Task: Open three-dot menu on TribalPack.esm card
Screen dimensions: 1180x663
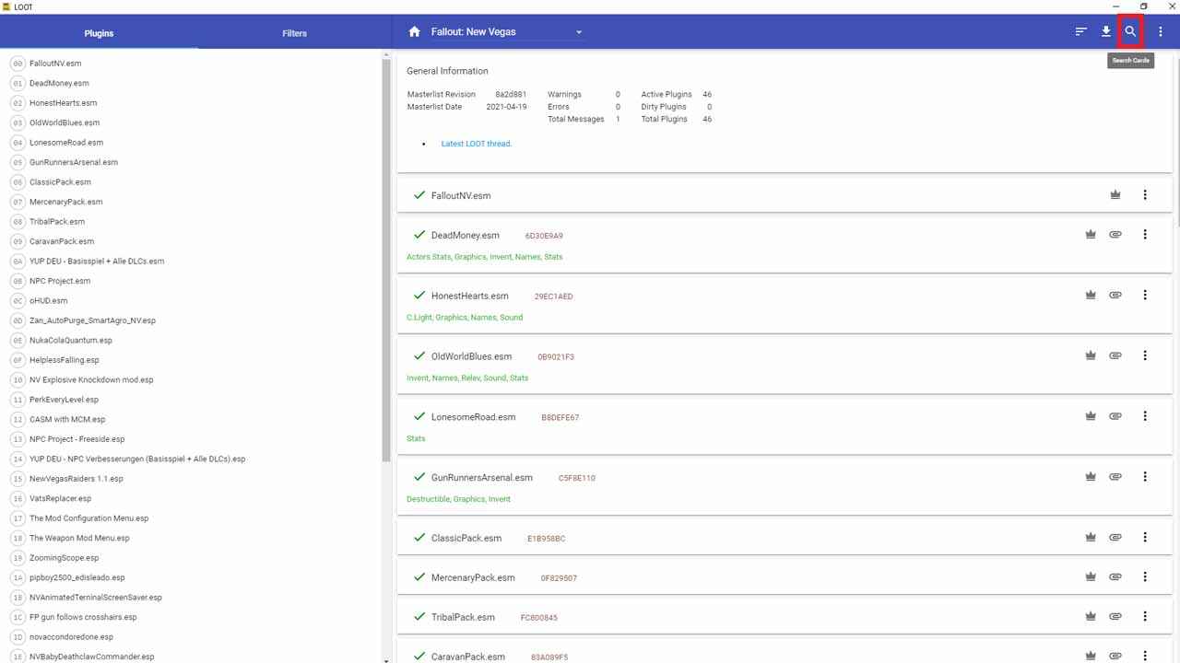Action: coord(1145,617)
